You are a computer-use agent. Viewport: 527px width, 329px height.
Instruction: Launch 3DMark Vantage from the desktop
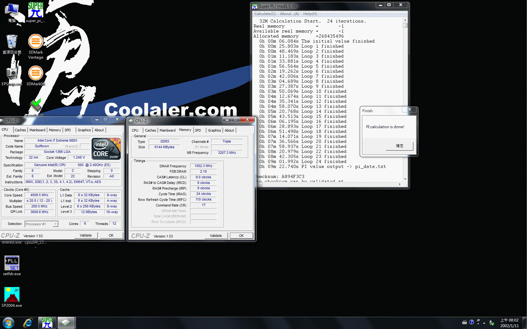pos(35,46)
